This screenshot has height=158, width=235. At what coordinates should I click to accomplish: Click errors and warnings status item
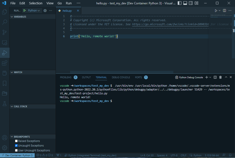point(45,155)
